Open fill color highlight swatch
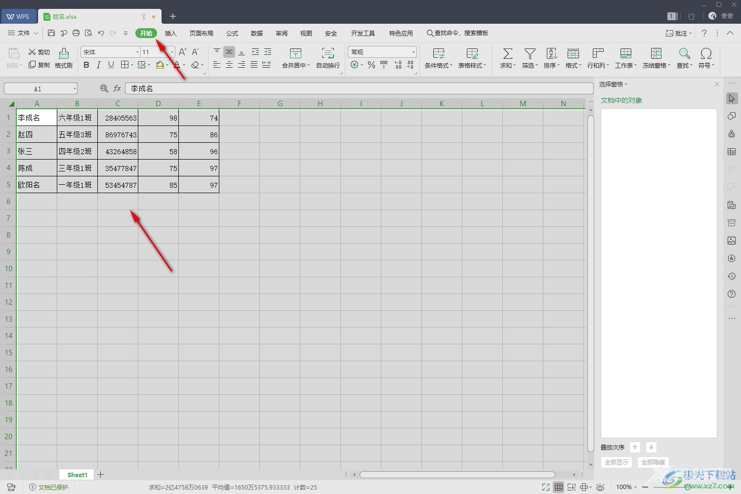The width and height of the screenshot is (741, 494). [x=160, y=65]
